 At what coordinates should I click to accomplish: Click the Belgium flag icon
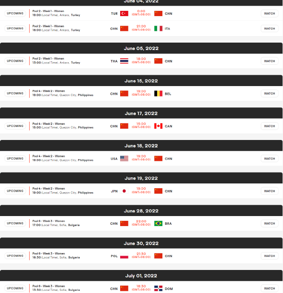158,93
